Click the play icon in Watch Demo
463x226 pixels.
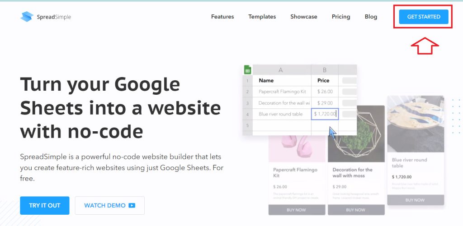click(132, 206)
